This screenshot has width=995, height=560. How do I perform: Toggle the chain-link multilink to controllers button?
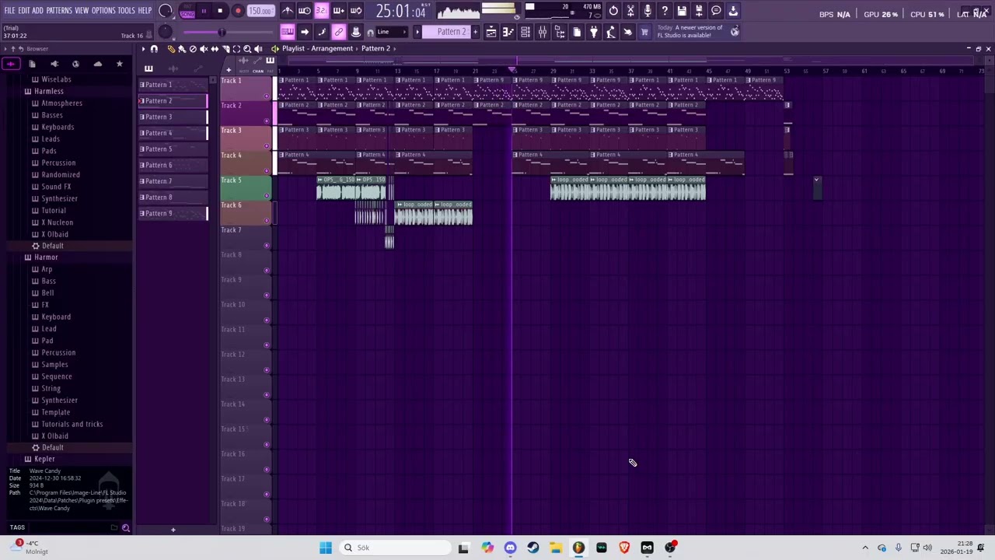pos(339,32)
